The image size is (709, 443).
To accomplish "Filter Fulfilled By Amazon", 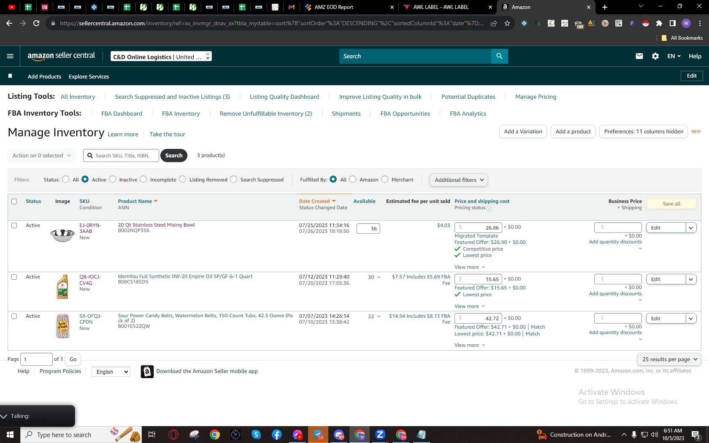I will [x=353, y=179].
